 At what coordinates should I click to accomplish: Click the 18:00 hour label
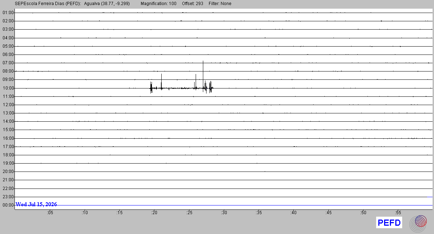pos(8,155)
